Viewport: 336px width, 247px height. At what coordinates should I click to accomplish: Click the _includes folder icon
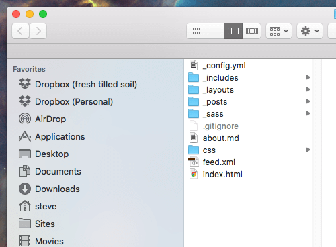point(194,77)
